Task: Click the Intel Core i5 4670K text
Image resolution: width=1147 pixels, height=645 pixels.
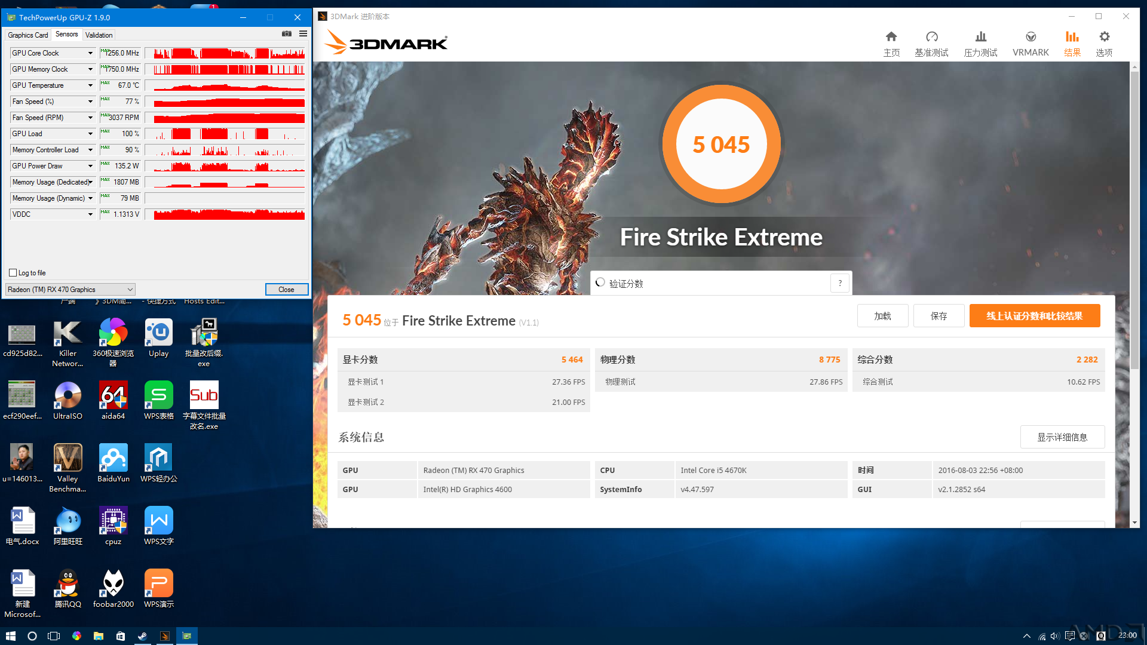Action: tap(713, 471)
